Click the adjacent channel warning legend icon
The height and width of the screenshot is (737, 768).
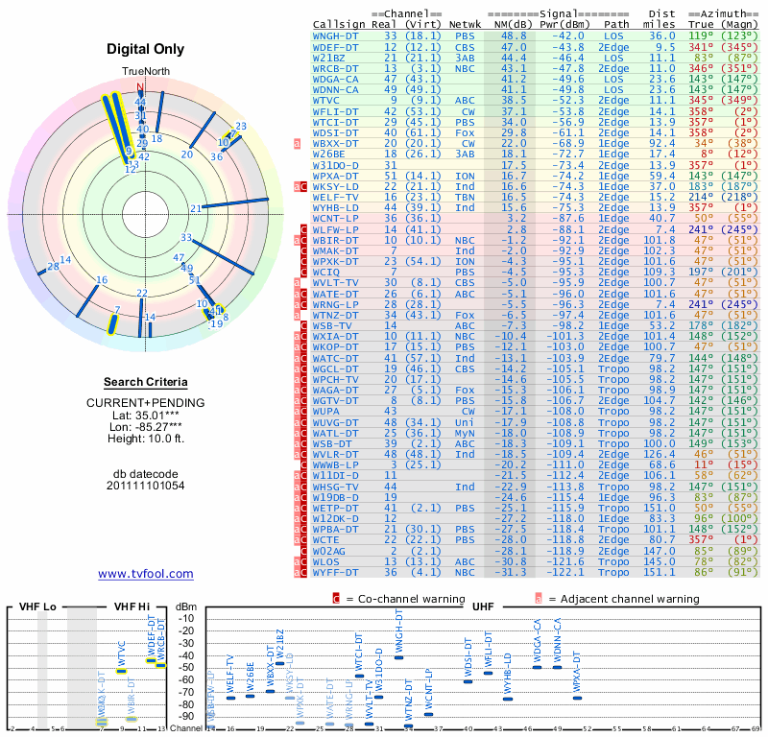point(539,599)
